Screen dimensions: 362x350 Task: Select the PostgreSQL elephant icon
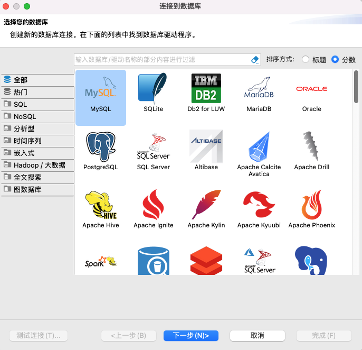click(101, 146)
